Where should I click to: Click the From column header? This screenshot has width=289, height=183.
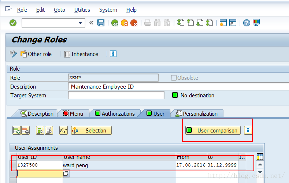pos(192,157)
